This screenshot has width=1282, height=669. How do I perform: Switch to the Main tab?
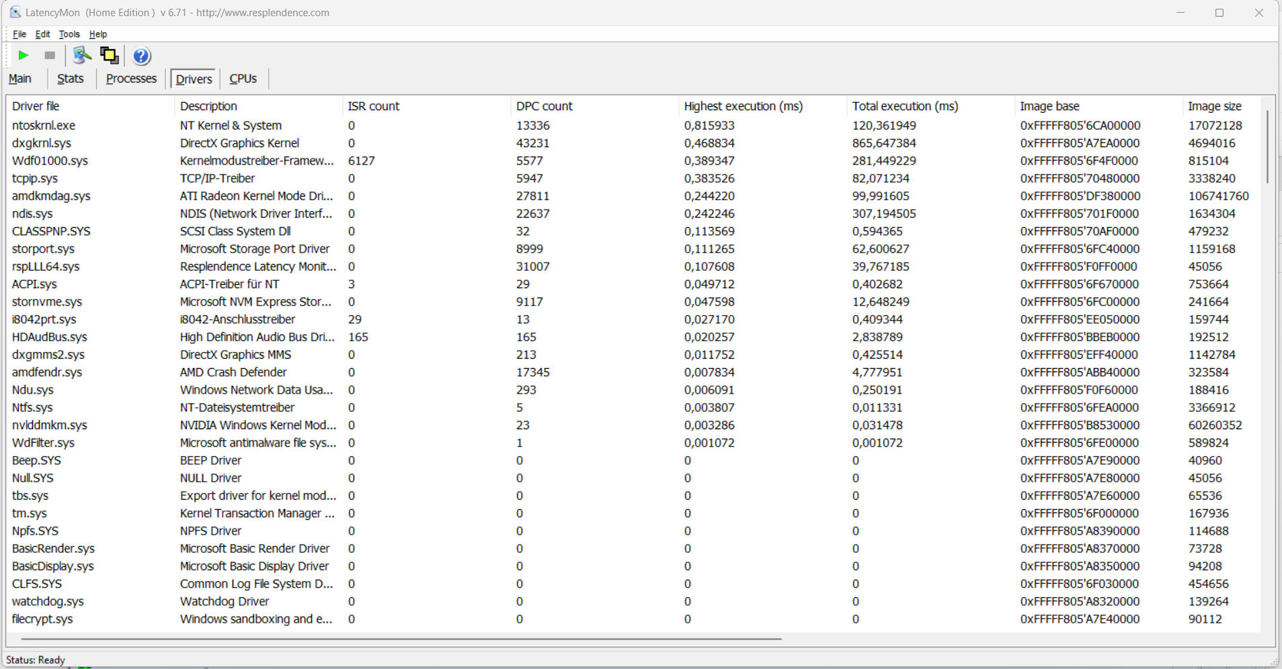tap(20, 79)
